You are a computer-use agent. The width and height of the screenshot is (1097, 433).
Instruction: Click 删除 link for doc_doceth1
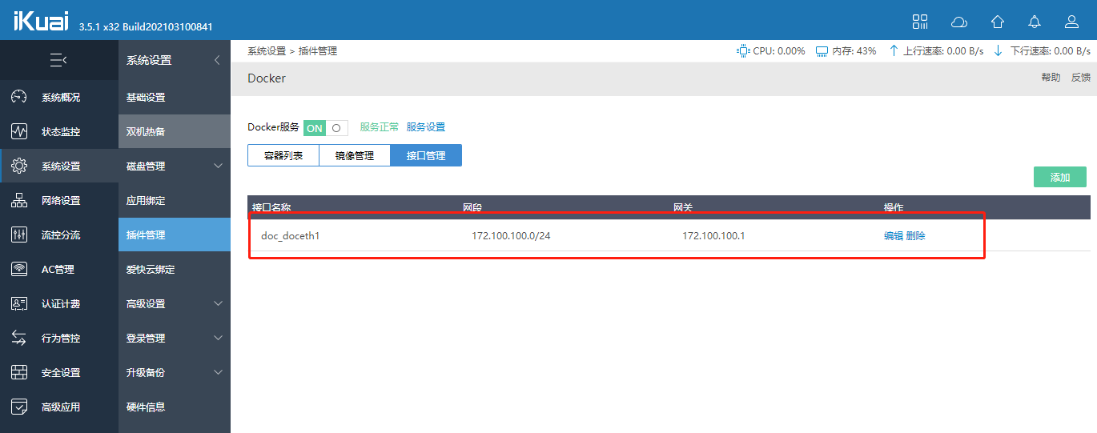pyautogui.click(x=916, y=236)
